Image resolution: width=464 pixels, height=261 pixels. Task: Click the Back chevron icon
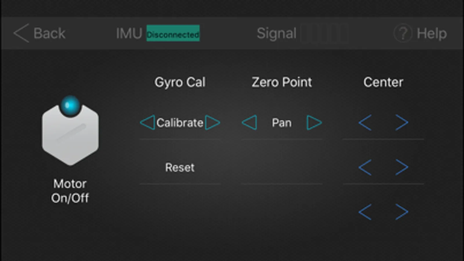tap(21, 33)
